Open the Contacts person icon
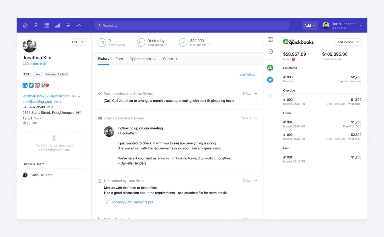The height and width of the screenshot is (237, 384). pyautogui.click(x=36, y=25)
